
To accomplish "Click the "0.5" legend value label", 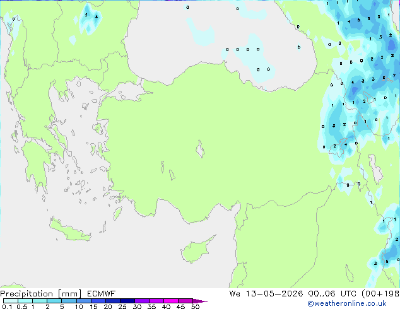I will (22, 306).
